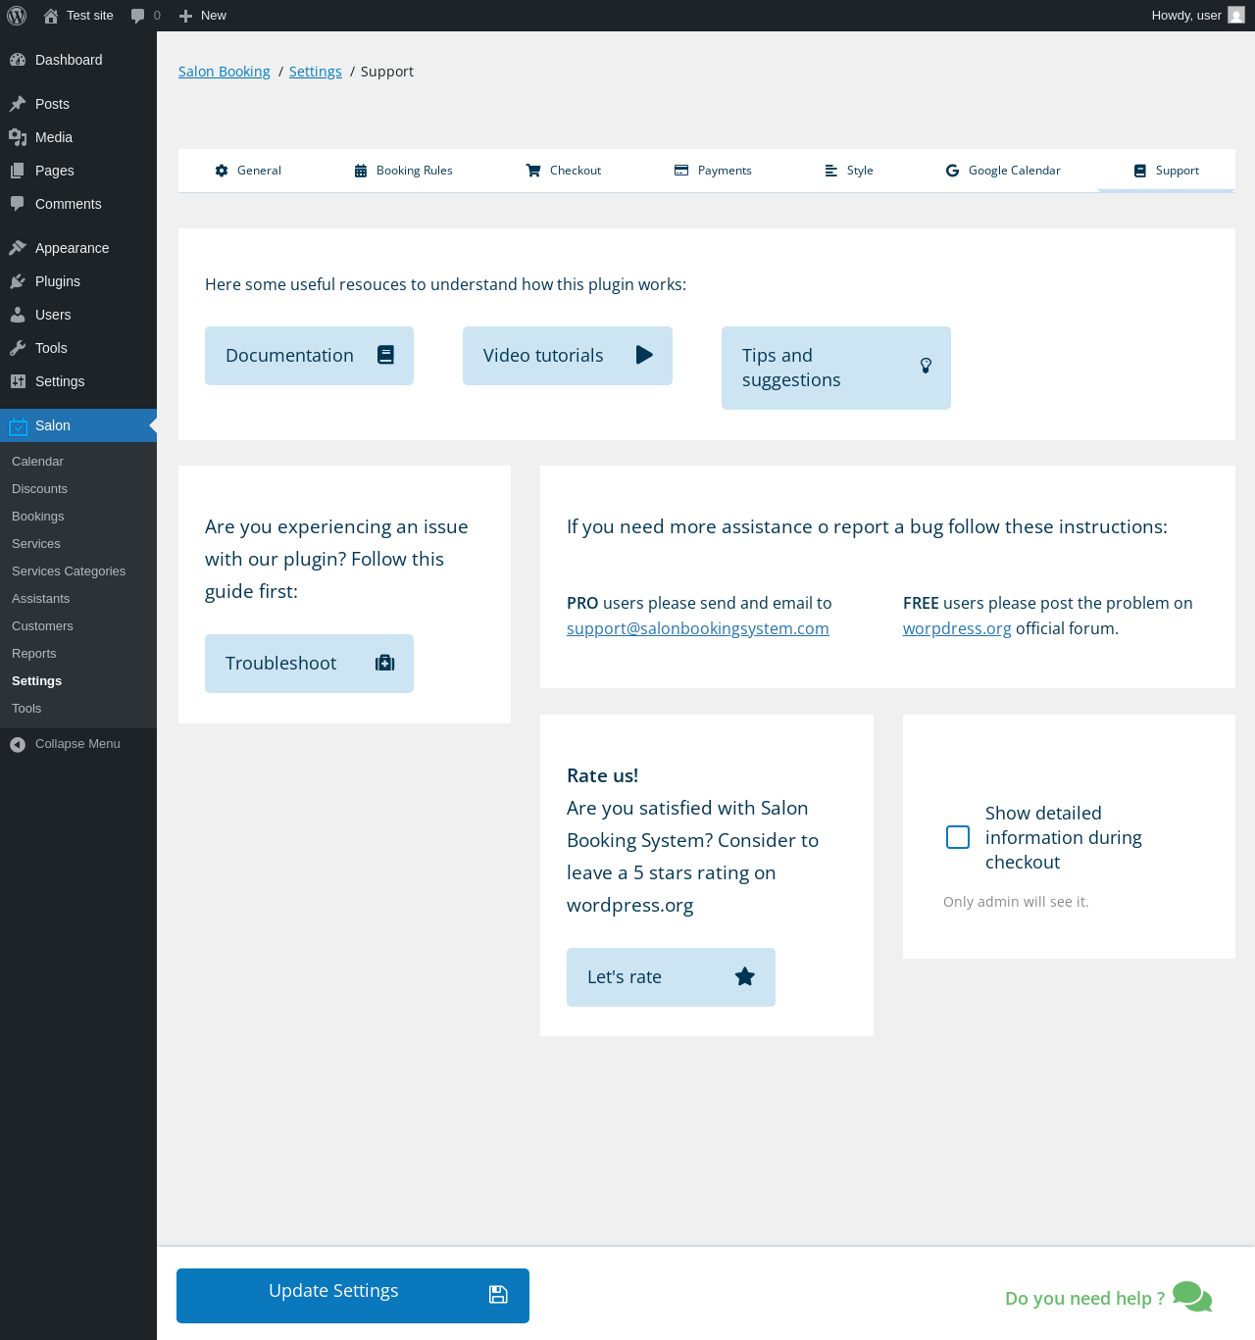Click the user avatar next to Howdy
The height and width of the screenshot is (1340, 1255).
1236,16
